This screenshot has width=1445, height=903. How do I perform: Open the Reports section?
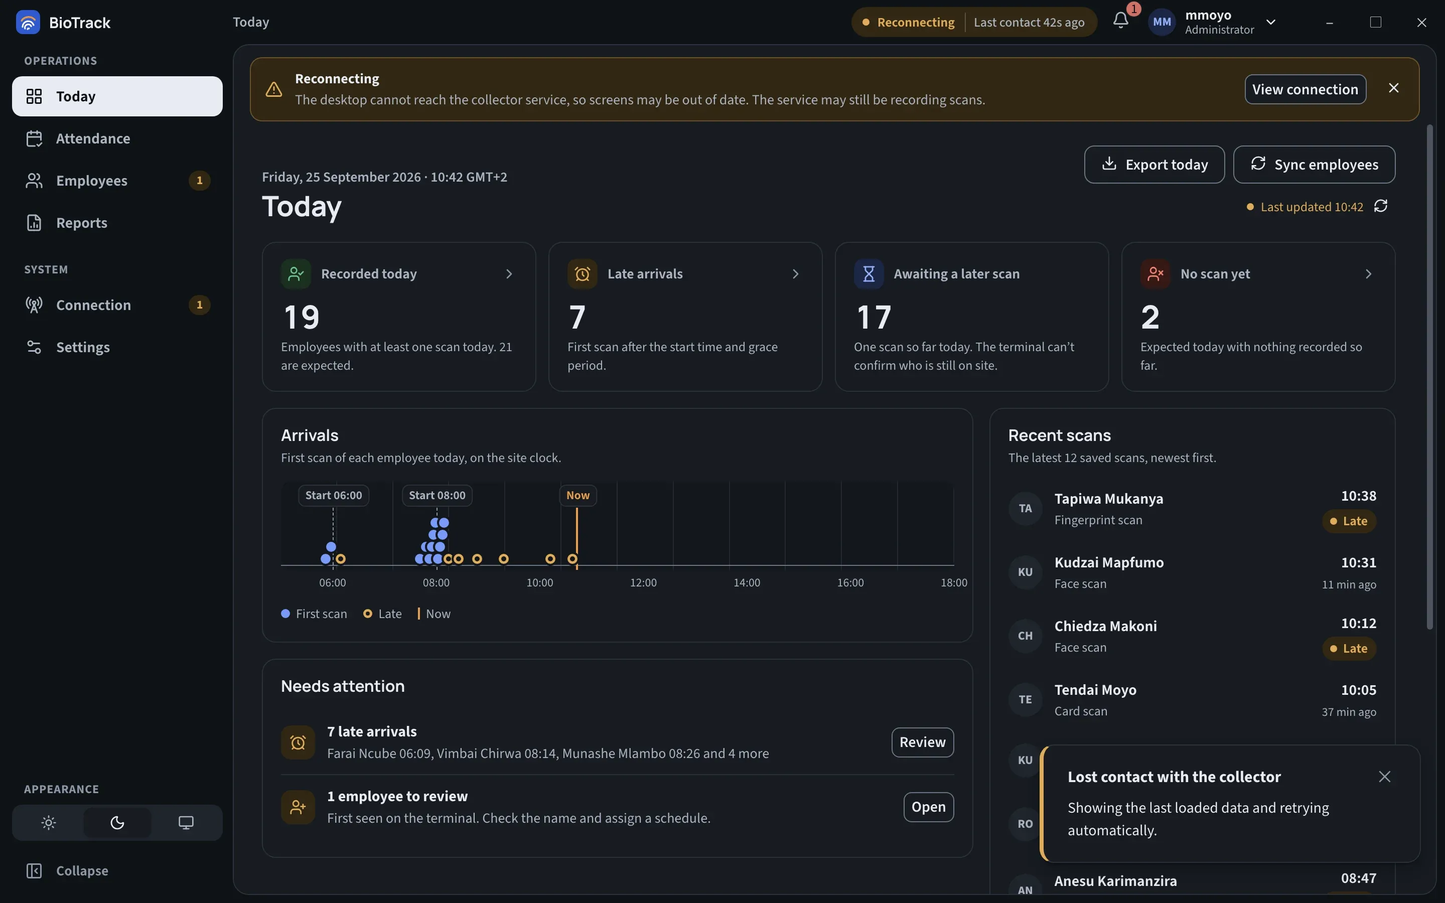(117, 223)
